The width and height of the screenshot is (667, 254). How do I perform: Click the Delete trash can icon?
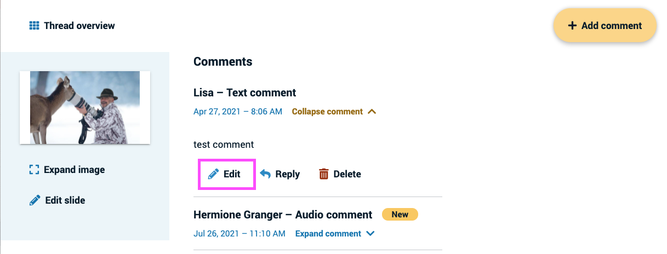pyautogui.click(x=324, y=174)
